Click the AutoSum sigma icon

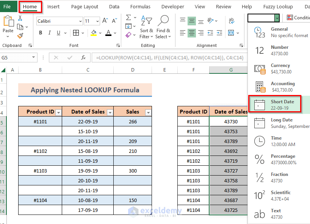click(x=128, y=17)
